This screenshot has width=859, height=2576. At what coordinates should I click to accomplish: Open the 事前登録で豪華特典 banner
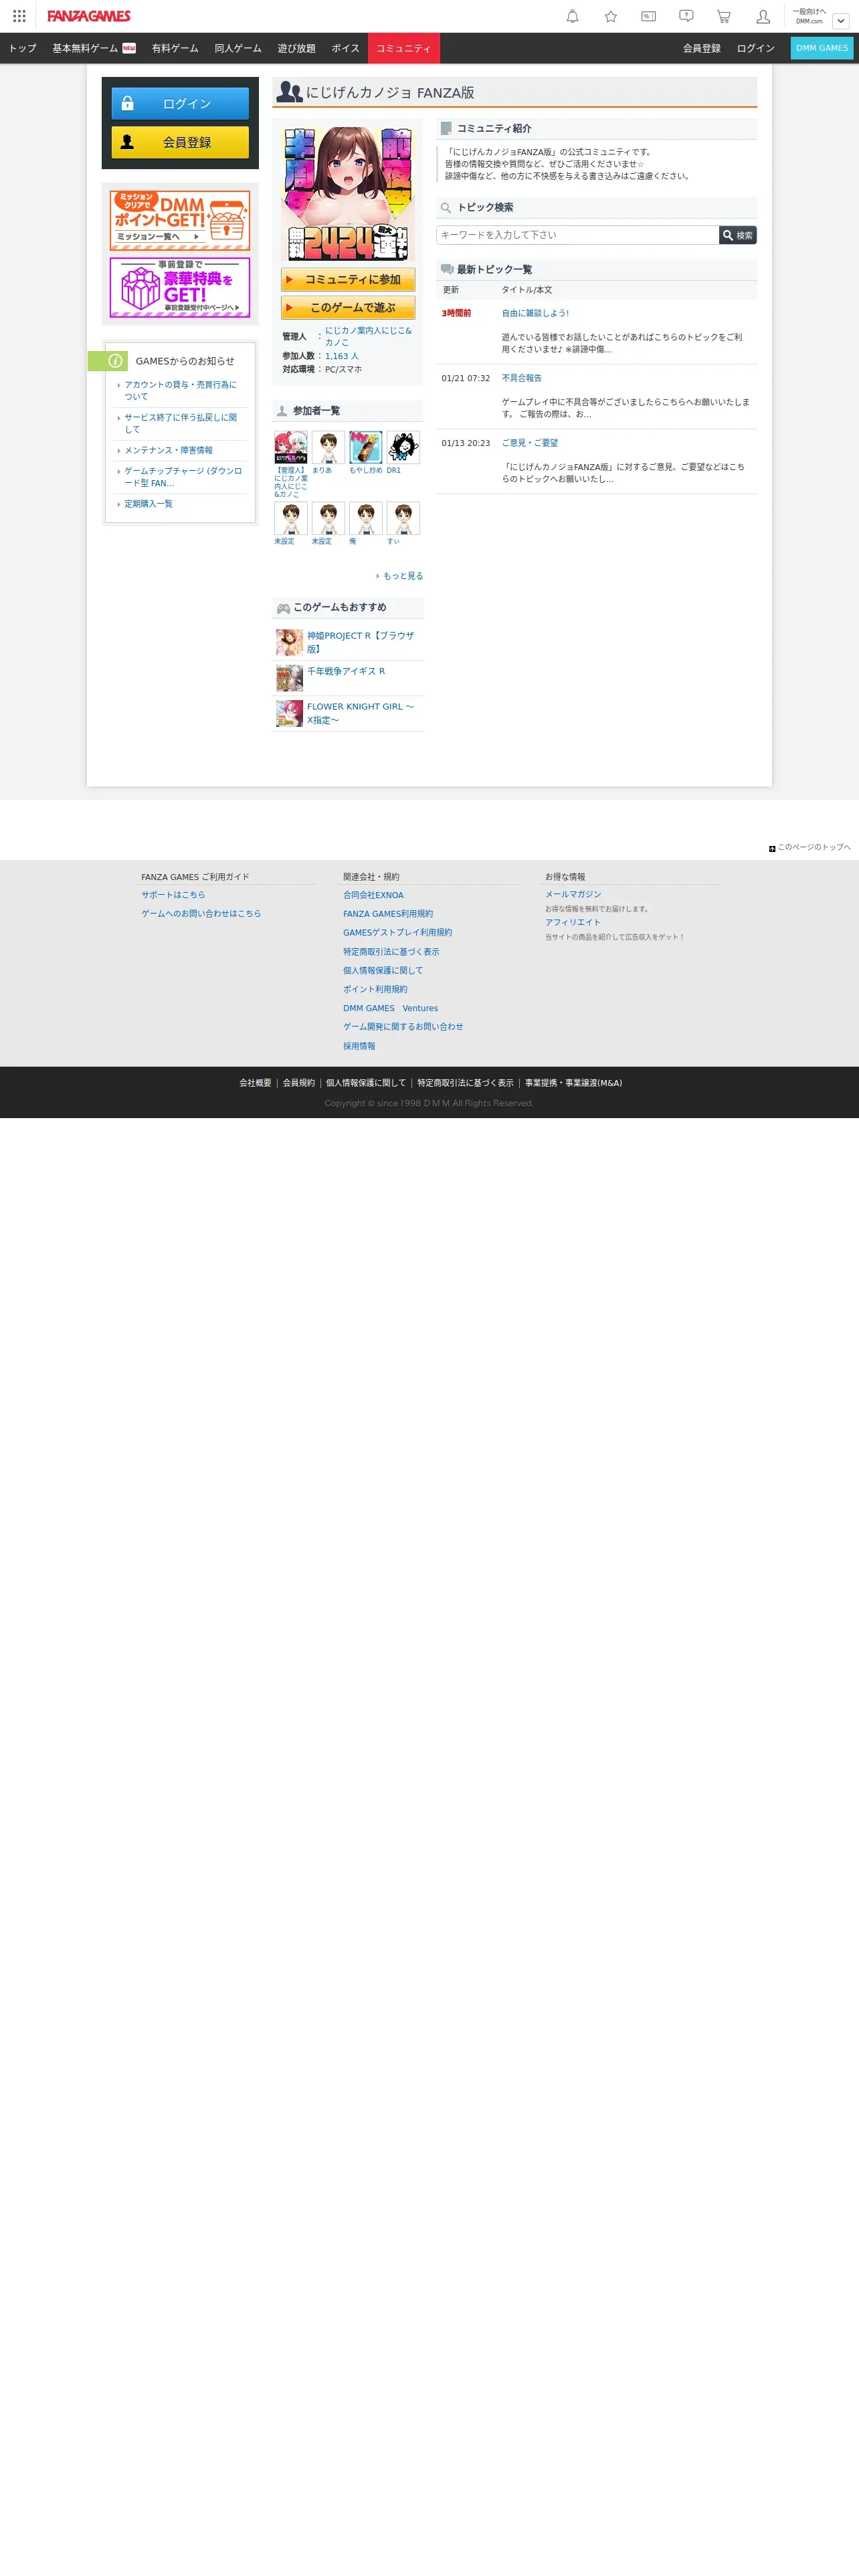180,288
